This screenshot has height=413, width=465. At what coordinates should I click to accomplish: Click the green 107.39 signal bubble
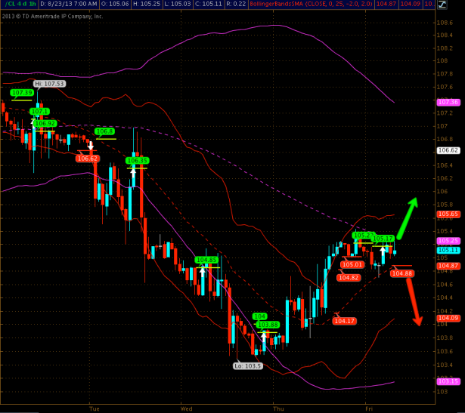tap(22, 93)
